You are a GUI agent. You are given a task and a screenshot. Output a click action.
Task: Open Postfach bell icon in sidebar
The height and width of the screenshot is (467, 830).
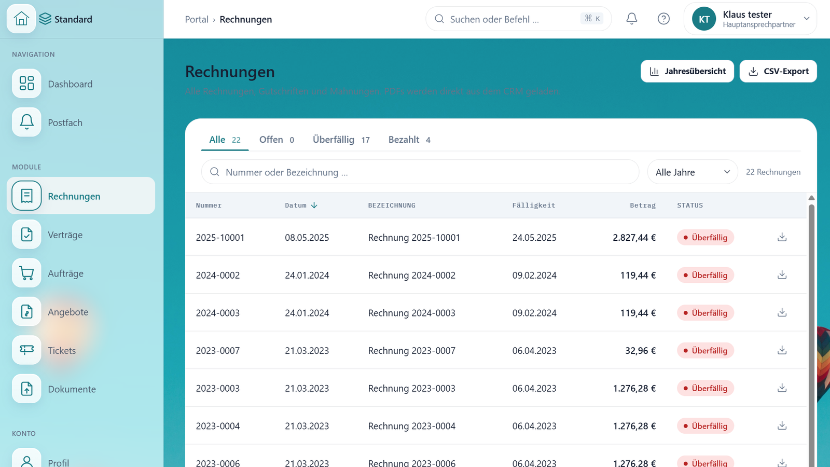tap(26, 122)
